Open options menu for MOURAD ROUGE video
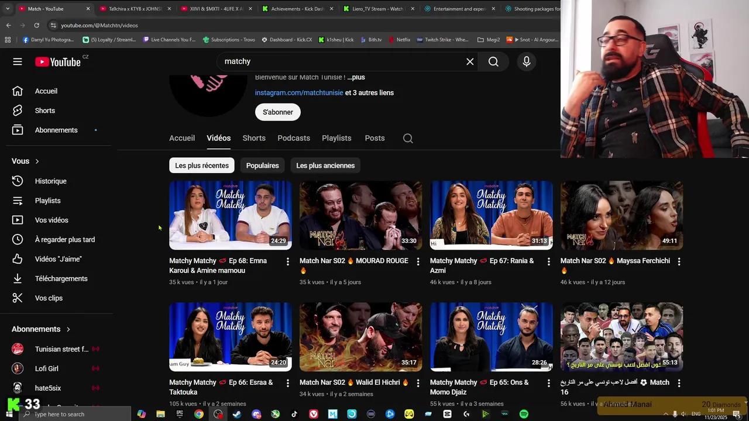The height and width of the screenshot is (421, 749). (x=418, y=261)
